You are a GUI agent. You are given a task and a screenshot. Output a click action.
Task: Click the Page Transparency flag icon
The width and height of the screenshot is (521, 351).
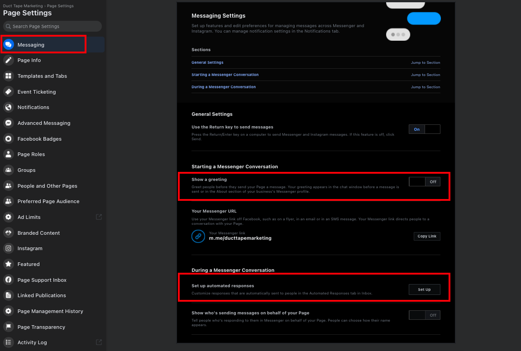[x=9, y=327]
